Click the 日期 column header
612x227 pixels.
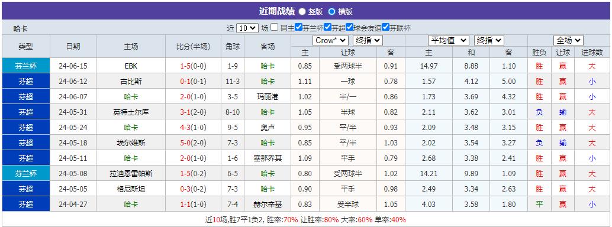73,47
